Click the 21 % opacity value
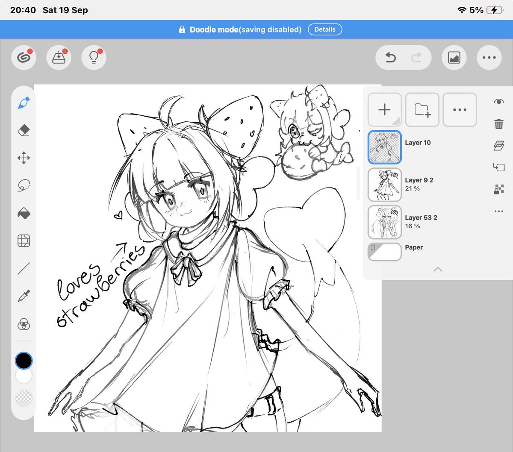The width and height of the screenshot is (513, 452). pyautogui.click(x=412, y=188)
